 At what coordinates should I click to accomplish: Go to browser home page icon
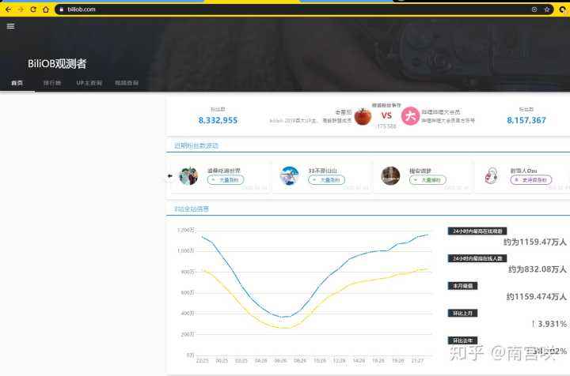tap(46, 9)
